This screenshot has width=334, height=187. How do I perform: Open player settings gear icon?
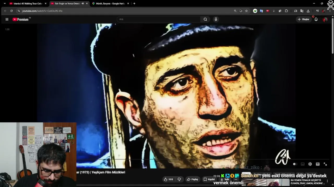pyautogui.click(x=310, y=164)
